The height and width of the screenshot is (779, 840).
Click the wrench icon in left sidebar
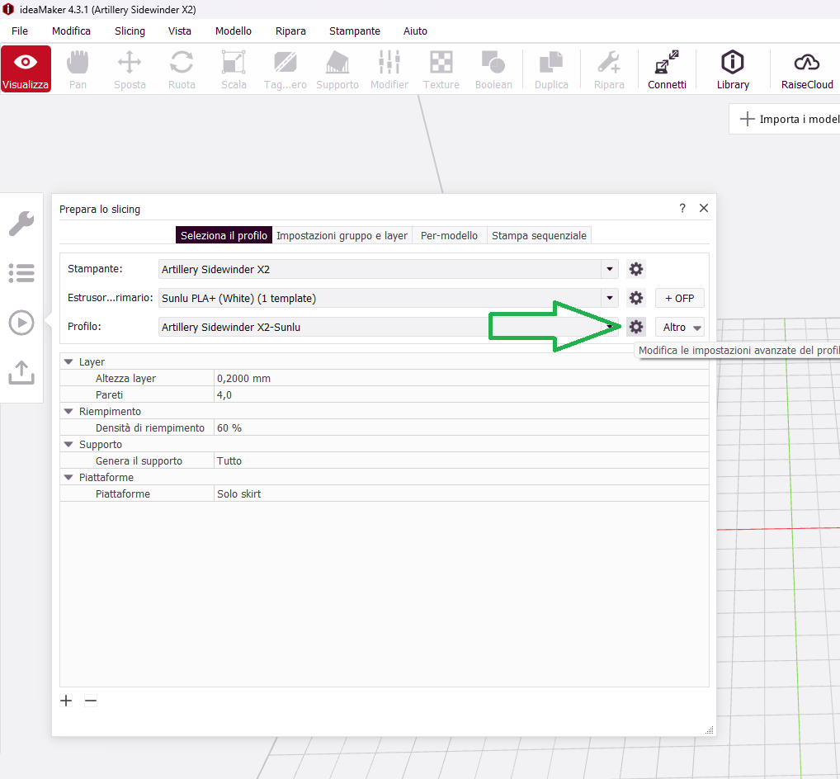(x=21, y=224)
